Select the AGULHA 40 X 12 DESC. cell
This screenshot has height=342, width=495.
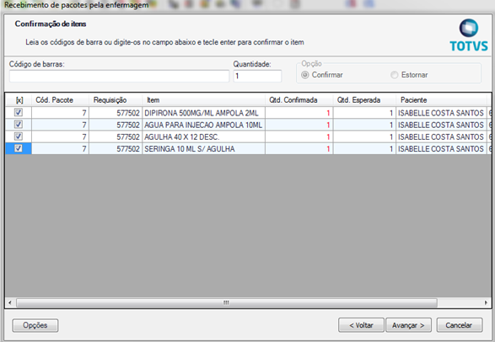pyautogui.click(x=203, y=136)
